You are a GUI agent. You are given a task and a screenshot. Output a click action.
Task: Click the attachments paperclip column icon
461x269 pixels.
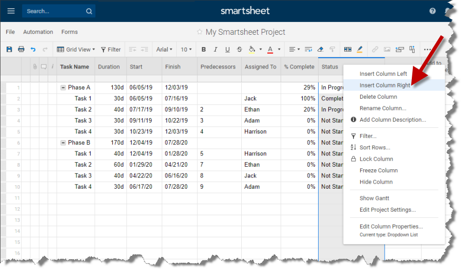35,66
